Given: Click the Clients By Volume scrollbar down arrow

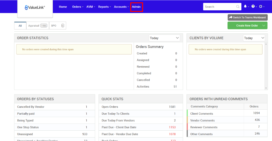Looking at the screenshot, I should pos(266,88).
